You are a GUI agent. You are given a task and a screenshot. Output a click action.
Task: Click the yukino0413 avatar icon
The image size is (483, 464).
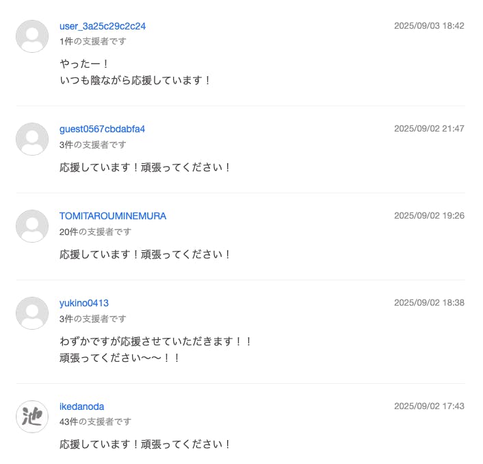click(32, 313)
